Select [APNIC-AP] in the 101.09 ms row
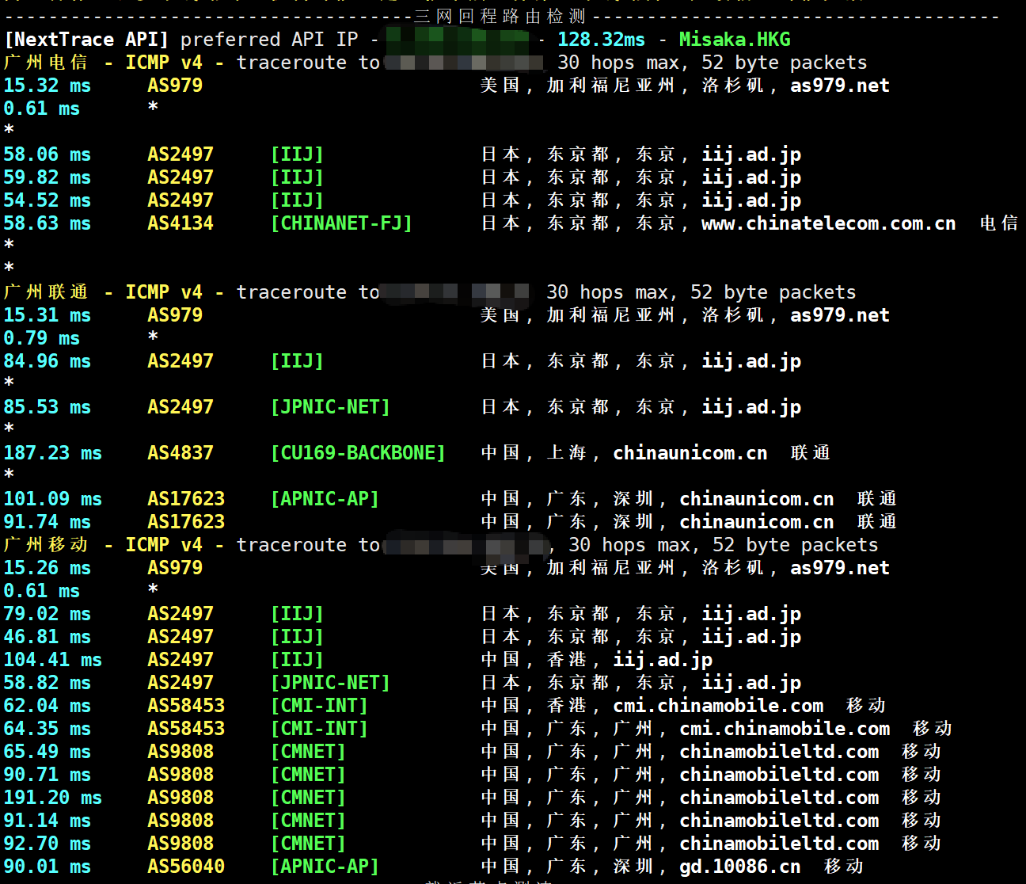Screen dimensions: 1026x884 pos(325,499)
